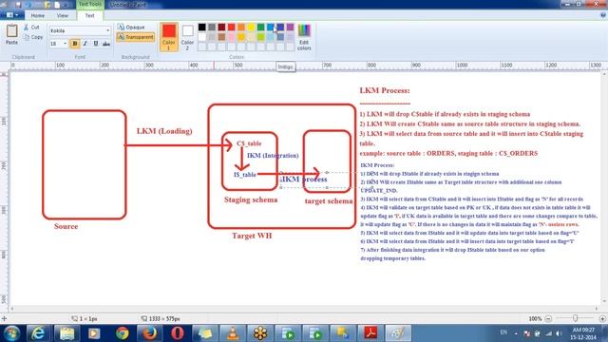Click the Save icon in quick access toolbar
The image size is (608, 342).
[x=18, y=5]
